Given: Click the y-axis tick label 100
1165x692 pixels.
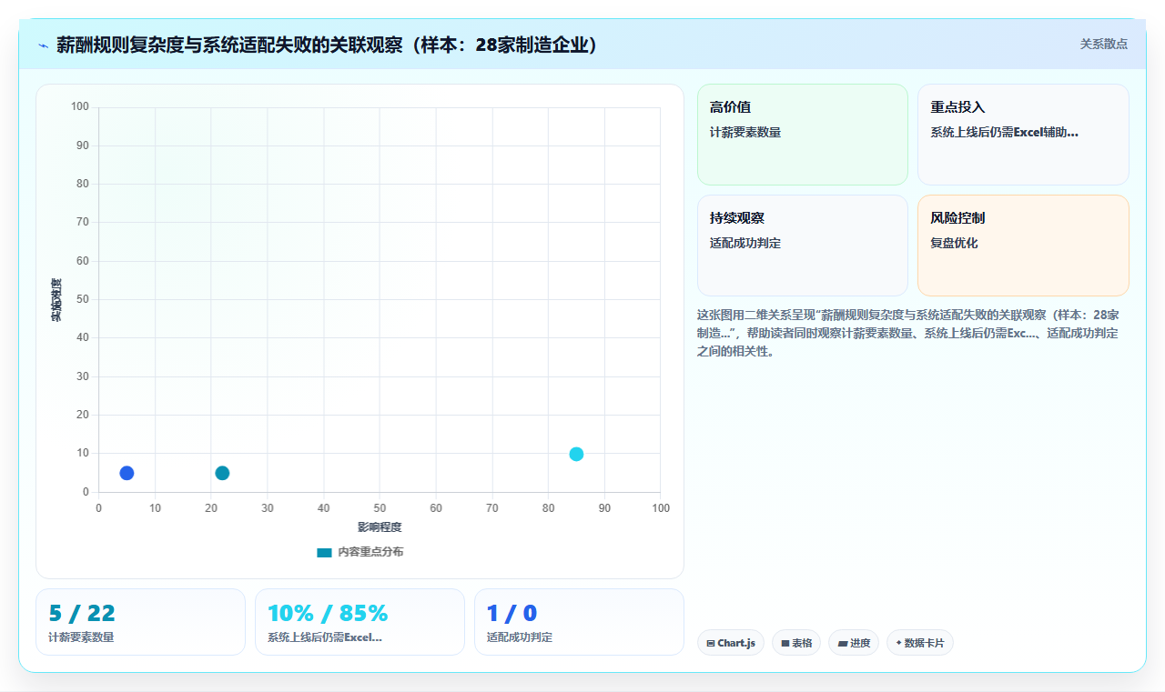Looking at the screenshot, I should 80,107.
